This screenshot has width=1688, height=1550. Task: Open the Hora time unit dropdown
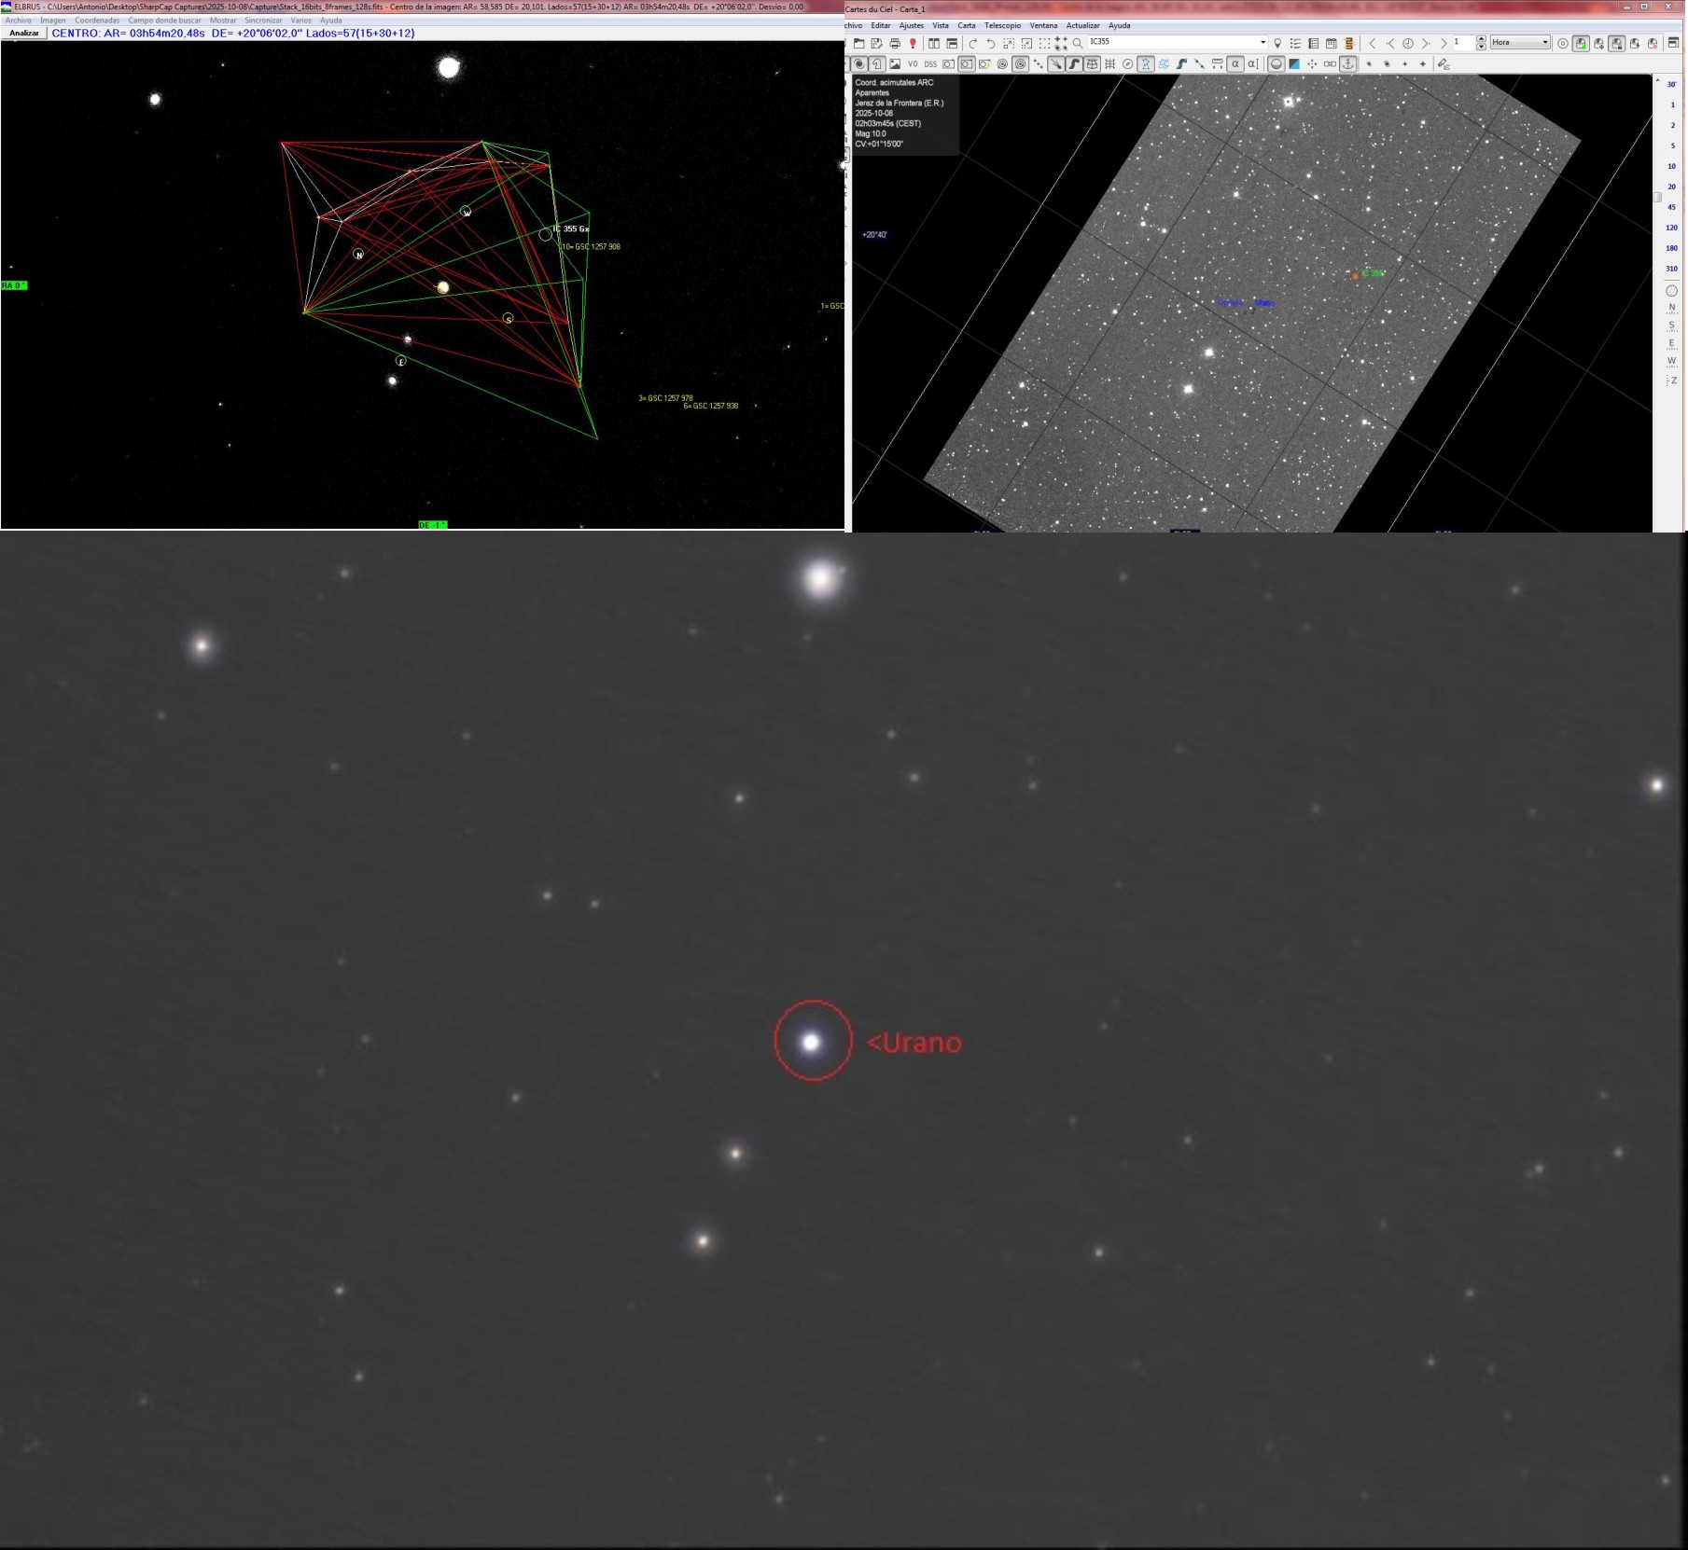[1544, 42]
